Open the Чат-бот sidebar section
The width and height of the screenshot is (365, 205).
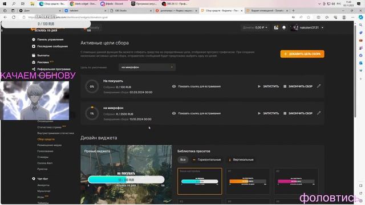coord(42,179)
